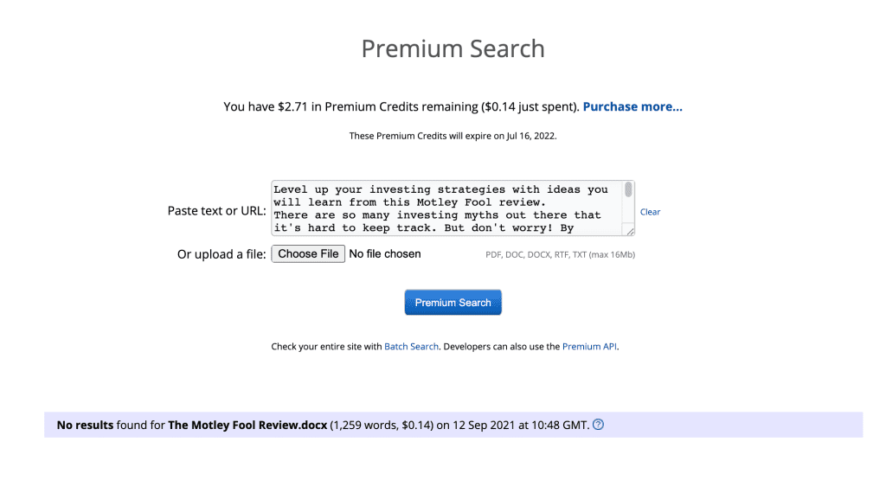Click the Premium Search page heading
Image resolution: width=886 pixels, height=493 pixels.
(453, 48)
